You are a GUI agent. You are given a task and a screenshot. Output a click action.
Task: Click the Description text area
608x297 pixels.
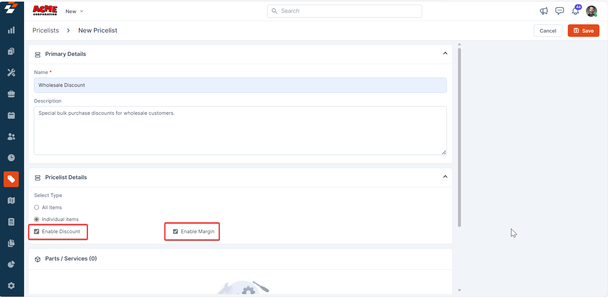(x=240, y=131)
